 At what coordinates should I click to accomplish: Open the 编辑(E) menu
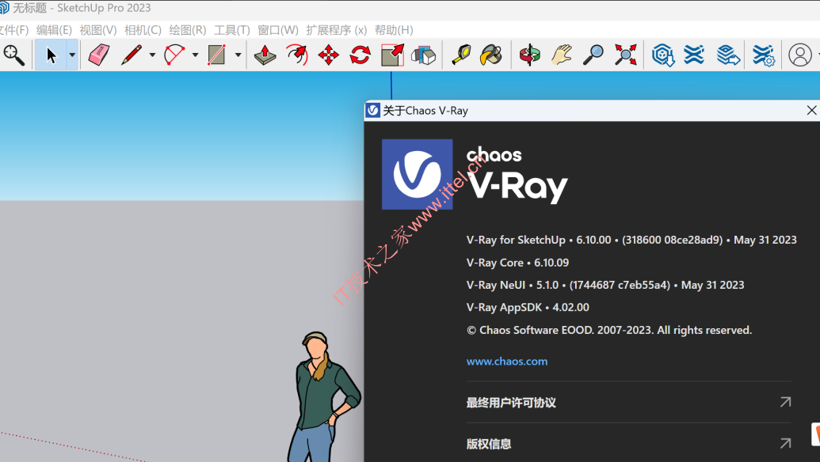[54, 30]
